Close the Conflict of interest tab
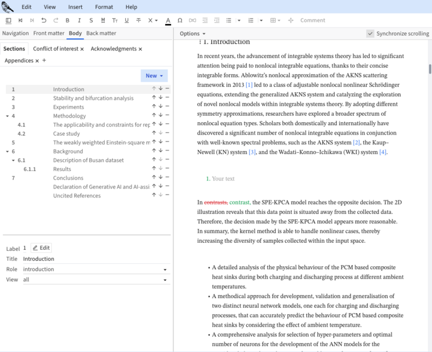 (x=82, y=49)
